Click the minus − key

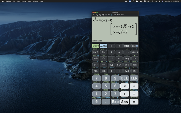pos(134,94)
